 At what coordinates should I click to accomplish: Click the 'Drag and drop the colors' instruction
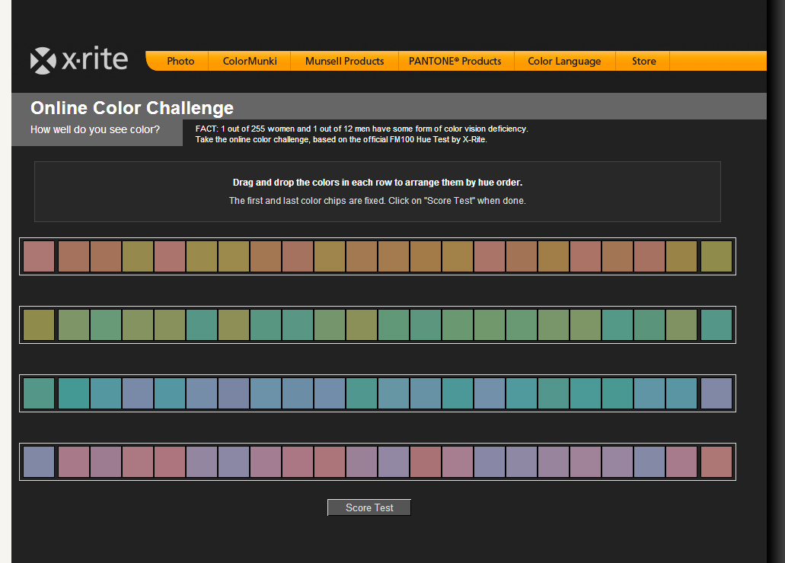click(x=378, y=183)
